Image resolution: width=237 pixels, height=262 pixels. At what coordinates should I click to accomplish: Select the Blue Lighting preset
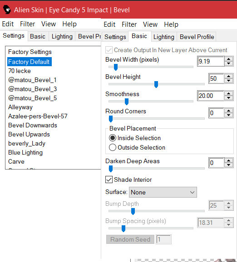click(25, 153)
